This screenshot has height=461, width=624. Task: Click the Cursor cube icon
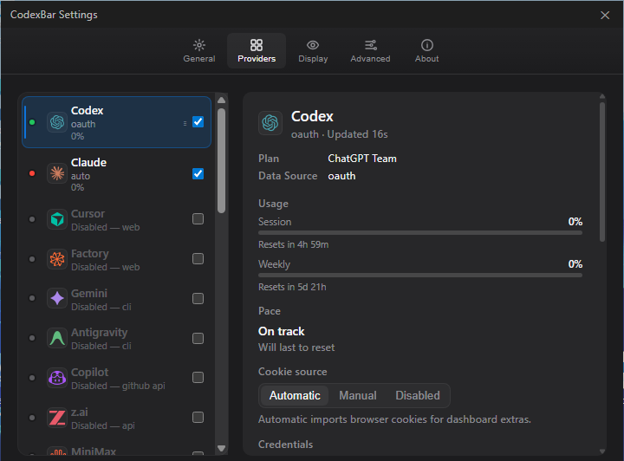point(57,219)
